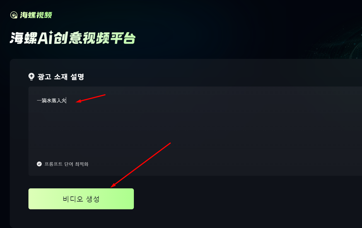Generate the video with 비디오 생성 button
This screenshot has width=362, height=228.
click(x=81, y=199)
